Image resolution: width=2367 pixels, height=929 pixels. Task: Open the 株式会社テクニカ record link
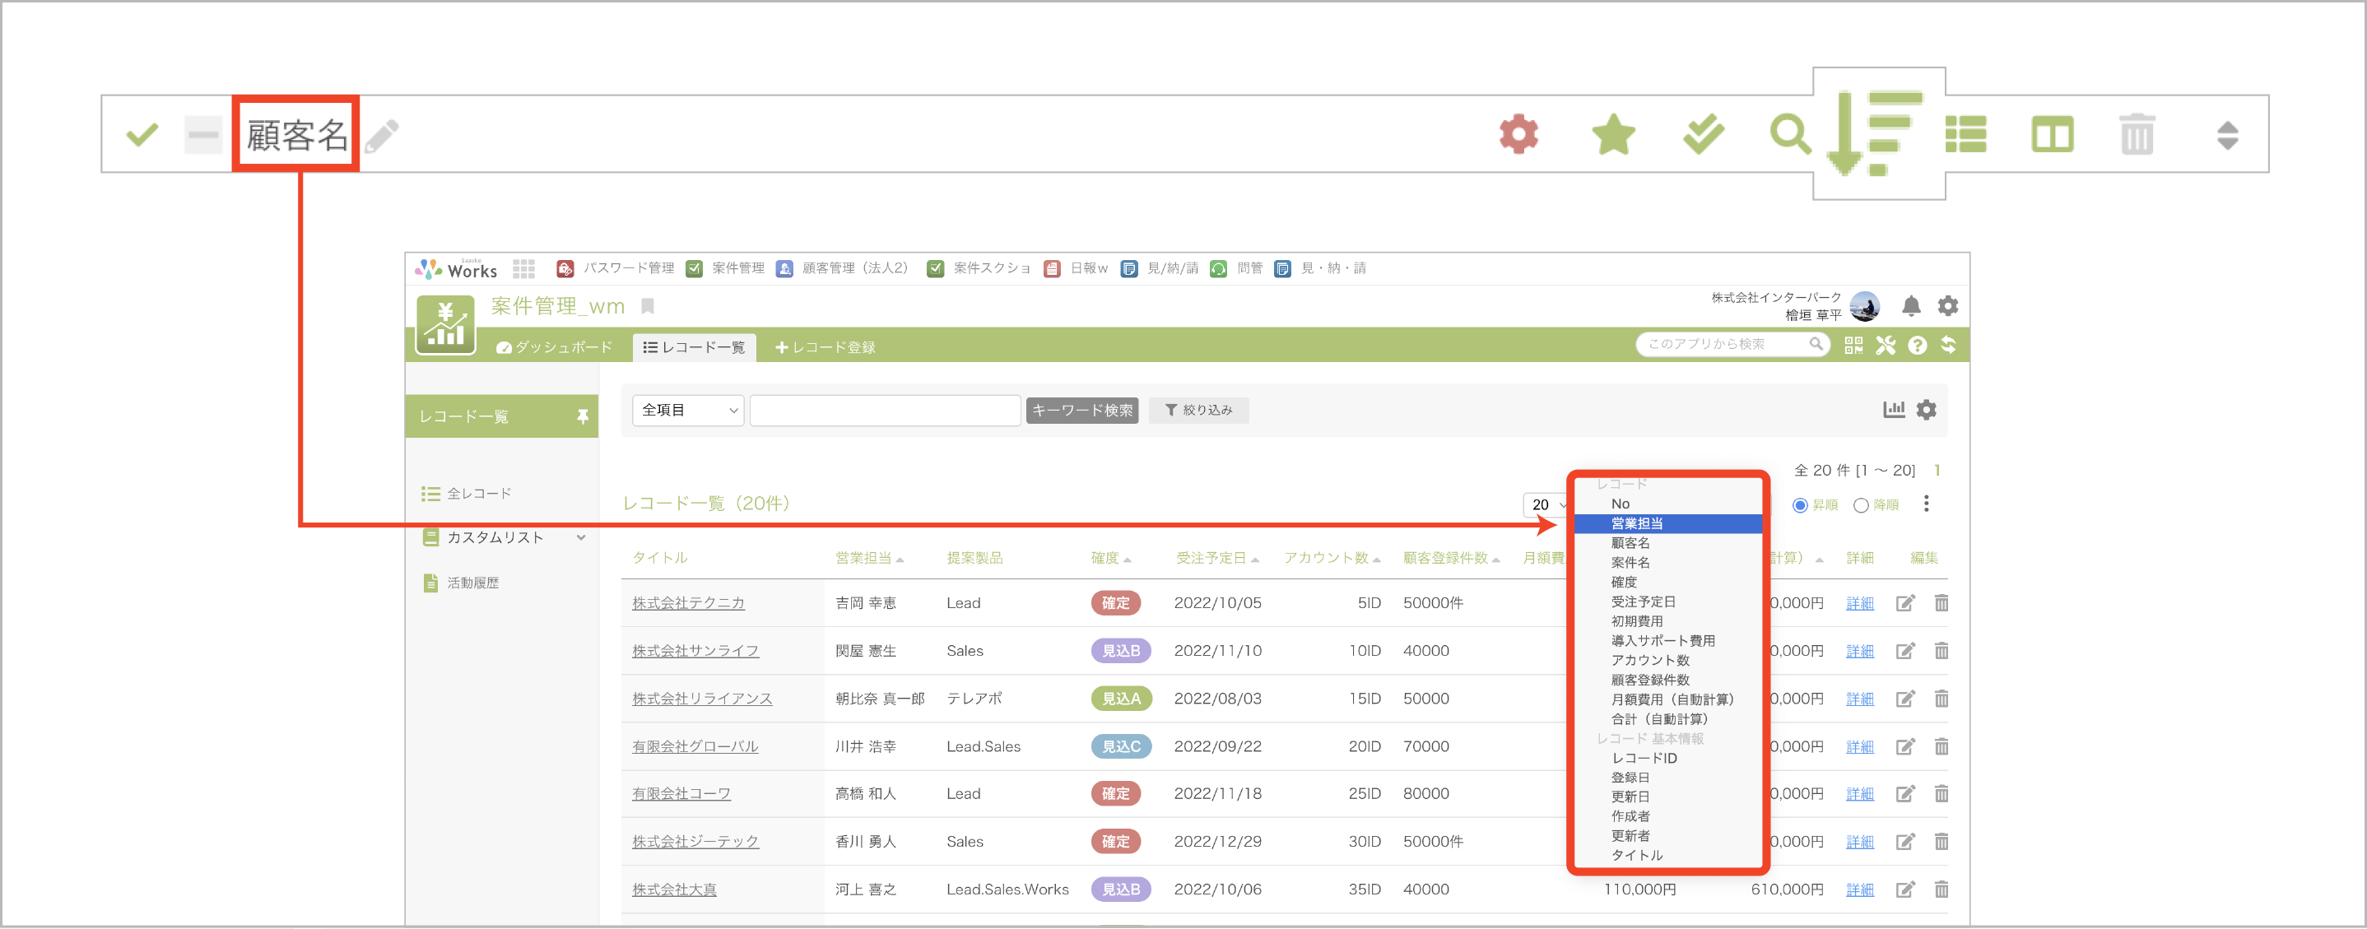coord(687,603)
